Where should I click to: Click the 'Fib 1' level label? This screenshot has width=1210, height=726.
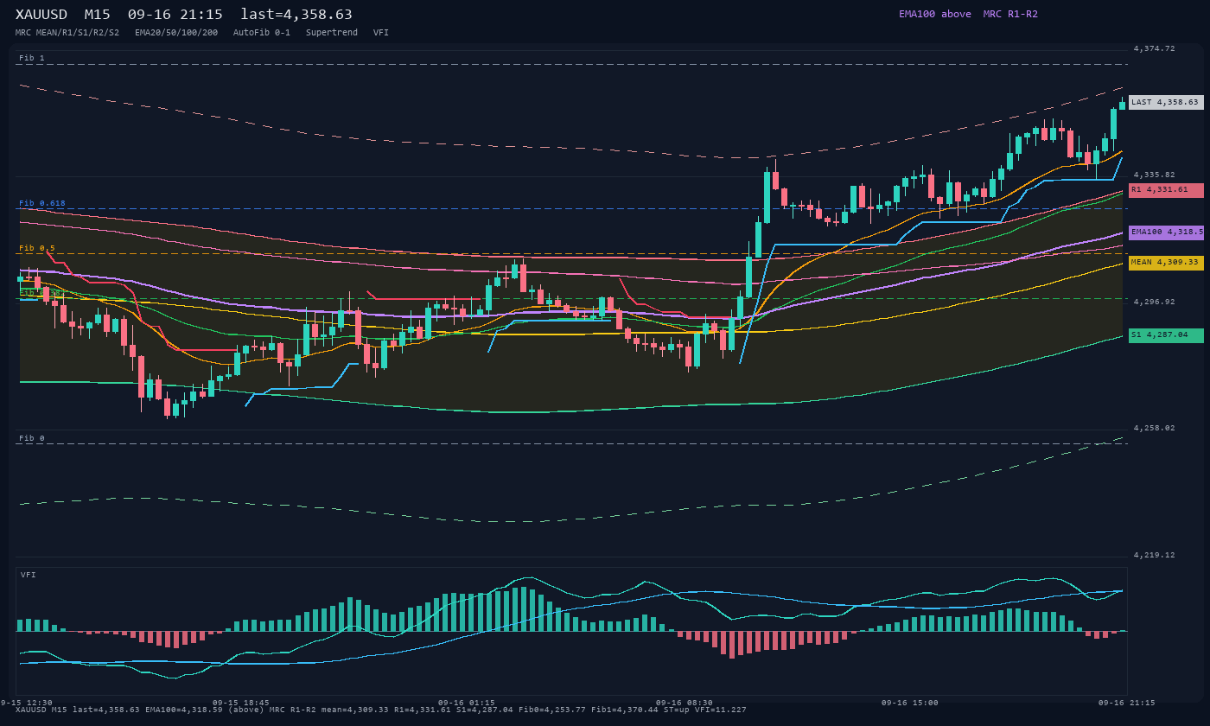(32, 58)
